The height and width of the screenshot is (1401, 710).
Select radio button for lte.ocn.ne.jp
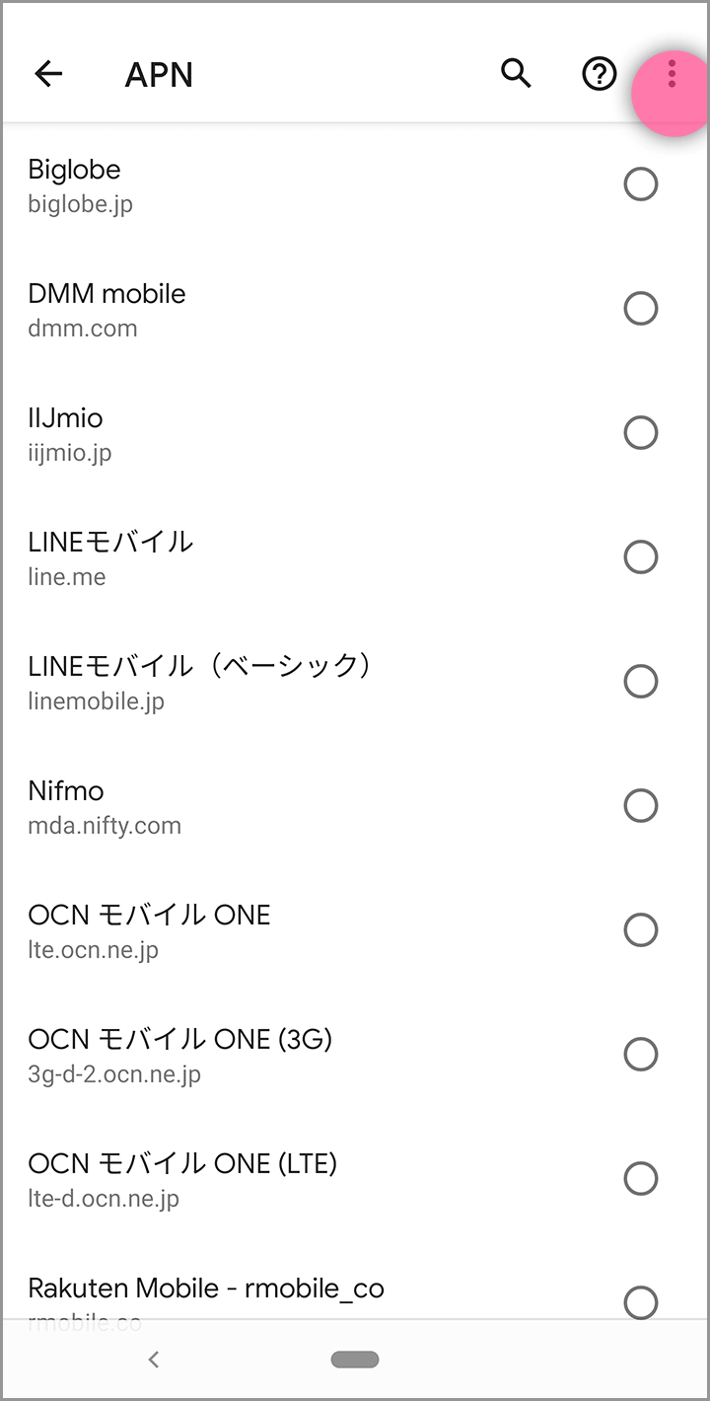click(641, 930)
